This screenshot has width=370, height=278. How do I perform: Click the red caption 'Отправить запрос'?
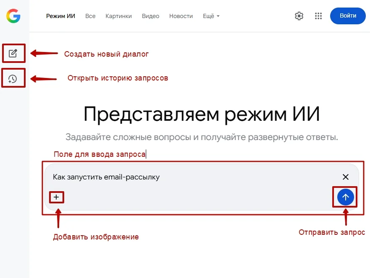331,232
